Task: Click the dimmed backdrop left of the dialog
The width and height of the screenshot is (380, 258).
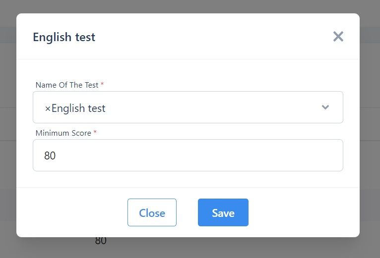Action: [8, 129]
